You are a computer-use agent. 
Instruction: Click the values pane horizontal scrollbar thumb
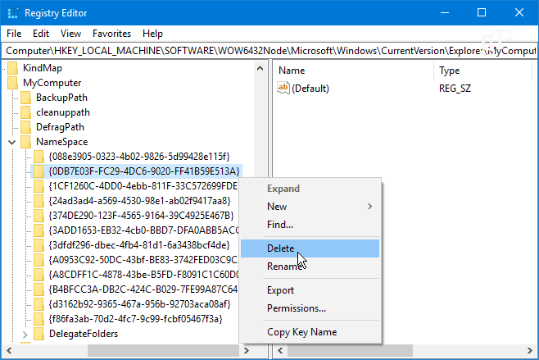point(350,351)
